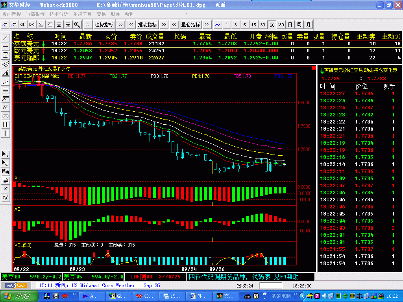The height and width of the screenshot is (302, 403).
Task: Select the four vertical lines tool
Action: pyautogui.click(x=6, y=125)
